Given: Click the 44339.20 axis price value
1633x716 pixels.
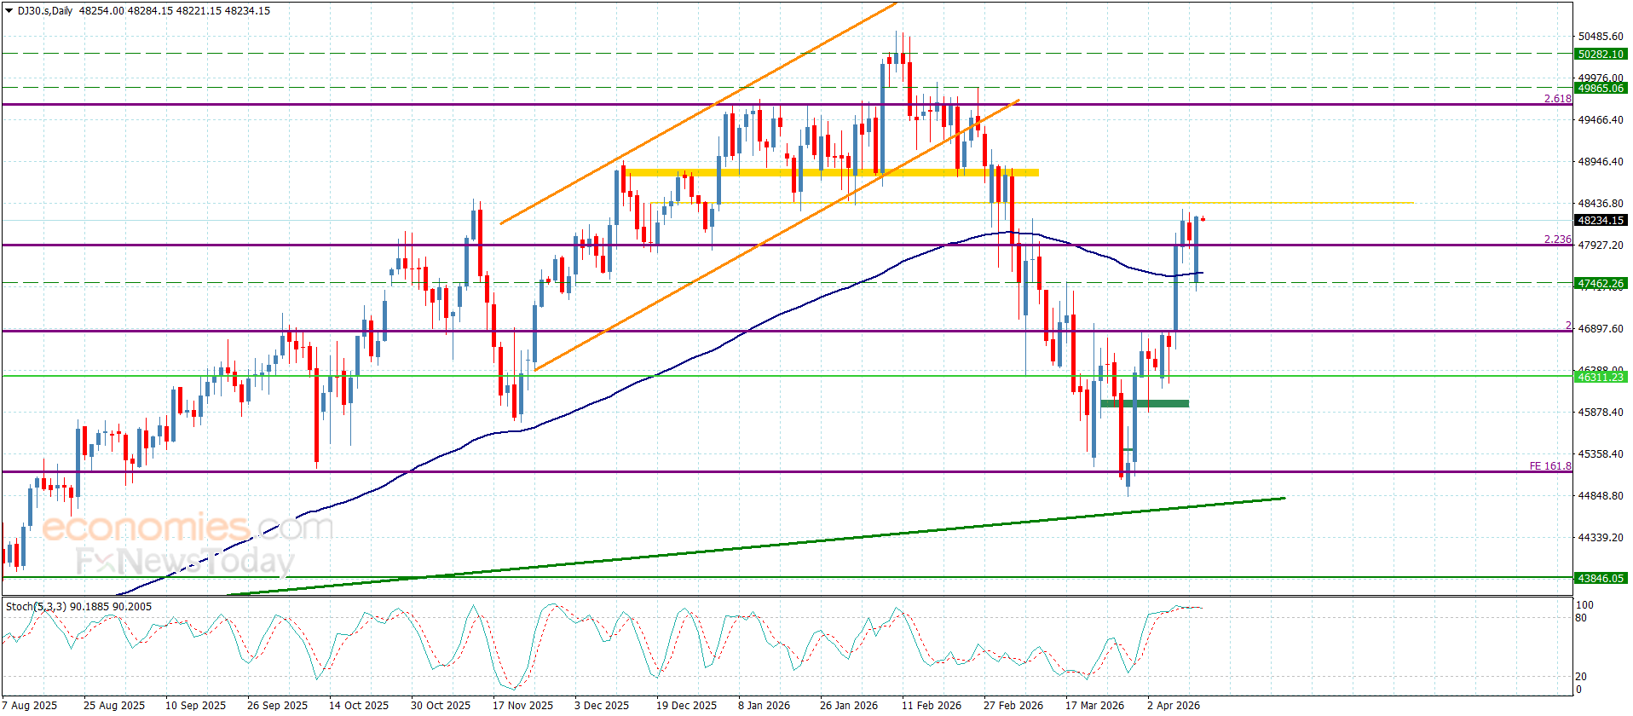Looking at the screenshot, I should 1601,538.
